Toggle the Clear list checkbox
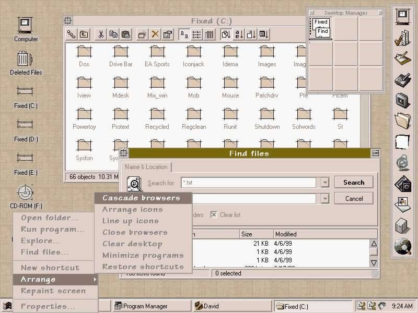Viewport: 418px width, 313px height. [214, 214]
